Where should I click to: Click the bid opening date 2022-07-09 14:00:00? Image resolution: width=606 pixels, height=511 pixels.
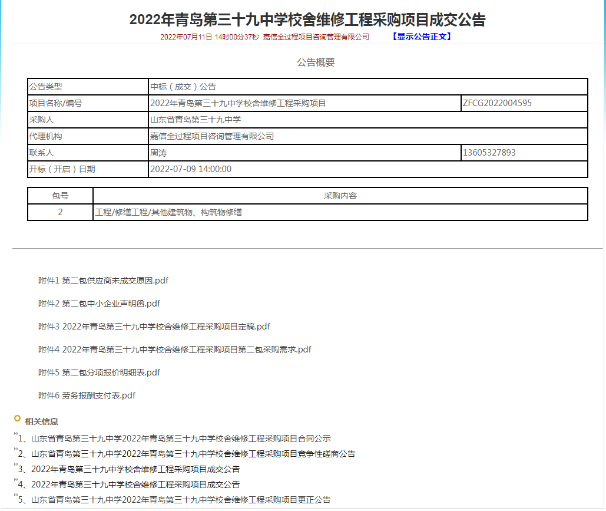(191, 169)
